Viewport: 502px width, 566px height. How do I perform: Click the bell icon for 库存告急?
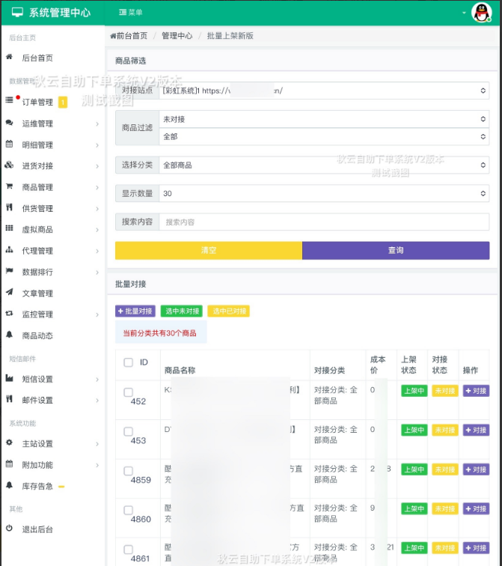click(x=10, y=485)
